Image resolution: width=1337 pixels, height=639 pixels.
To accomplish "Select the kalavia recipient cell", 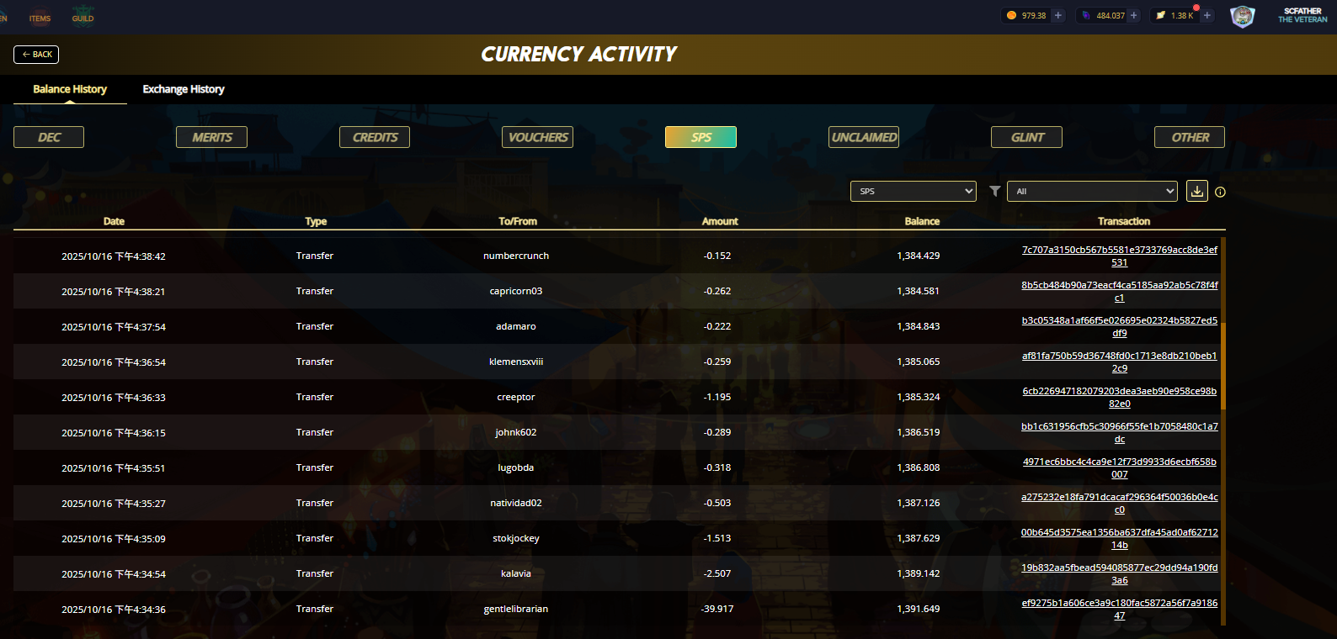I will click(516, 573).
